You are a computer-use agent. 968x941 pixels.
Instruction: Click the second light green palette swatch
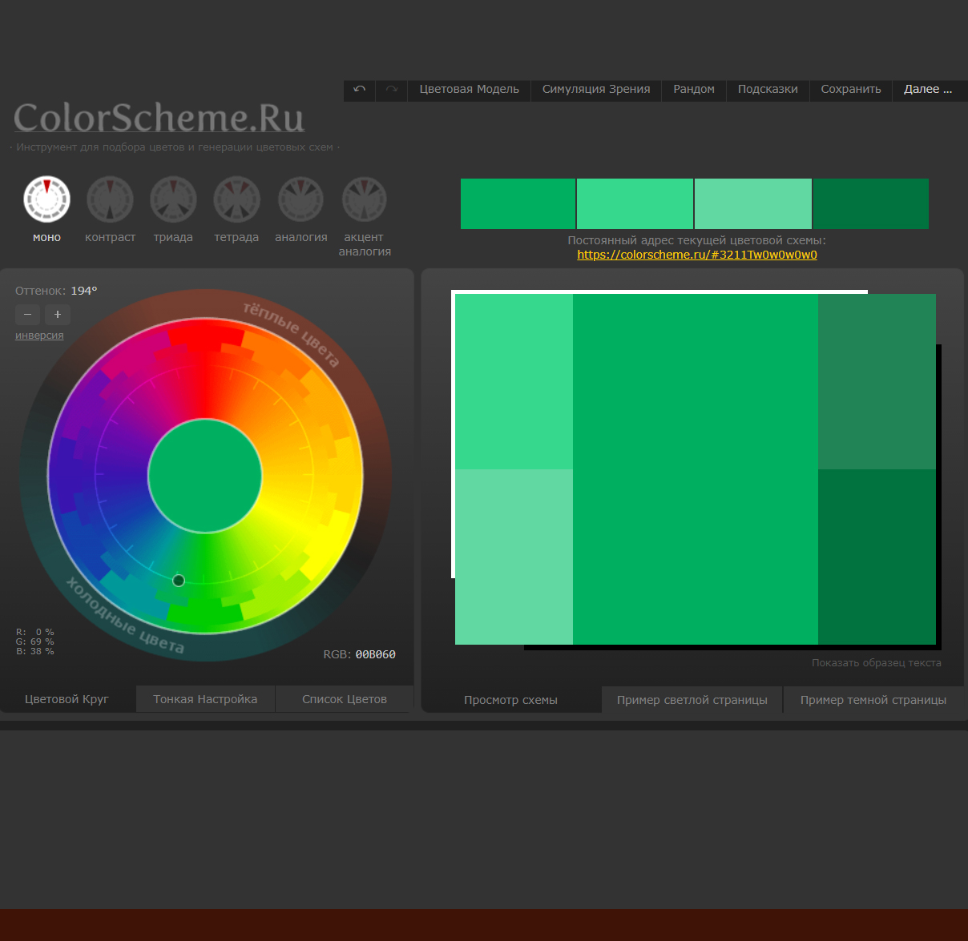click(635, 203)
